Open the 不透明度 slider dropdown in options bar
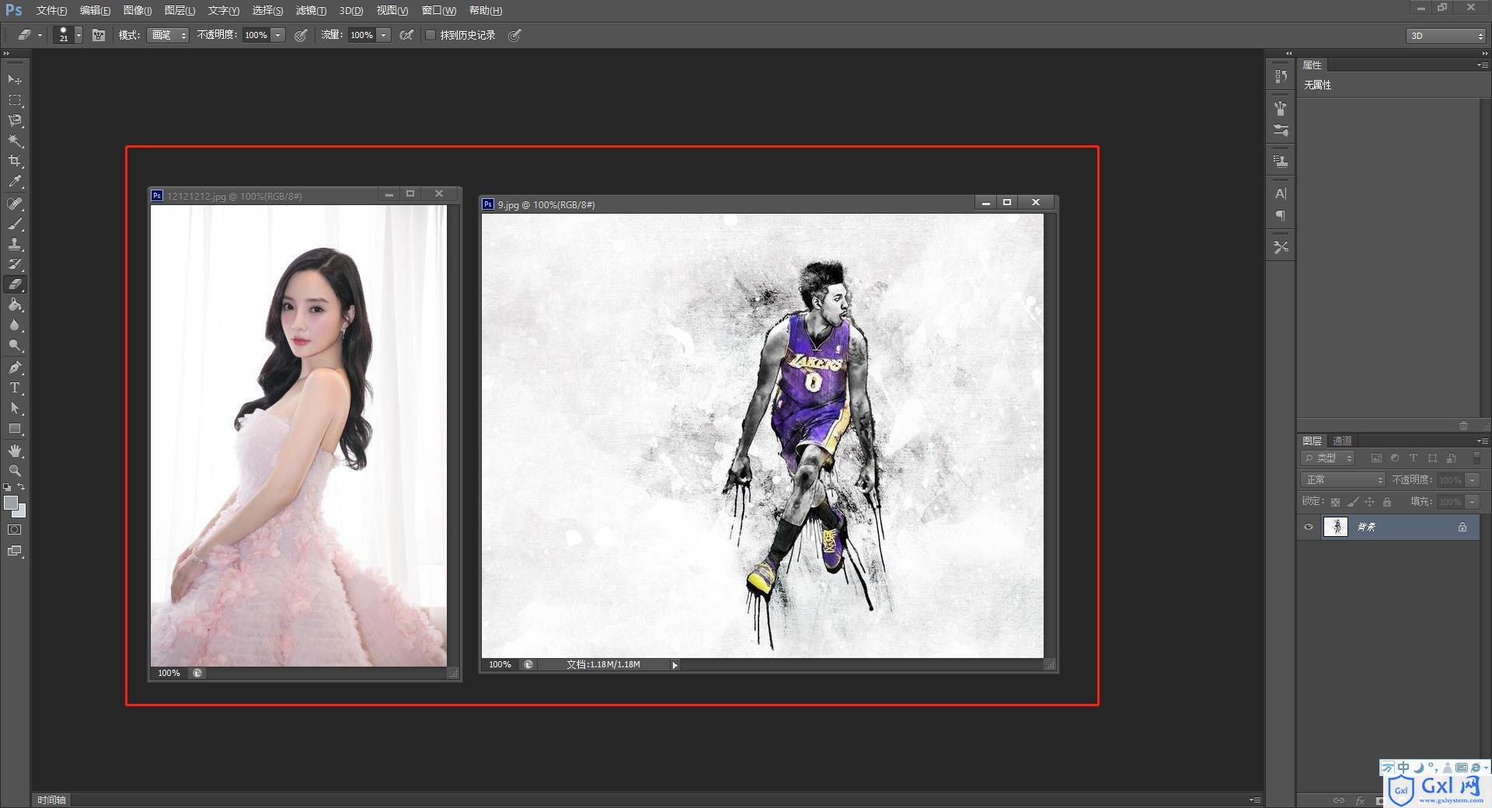Viewport: 1492px width, 808px height. 278,35
